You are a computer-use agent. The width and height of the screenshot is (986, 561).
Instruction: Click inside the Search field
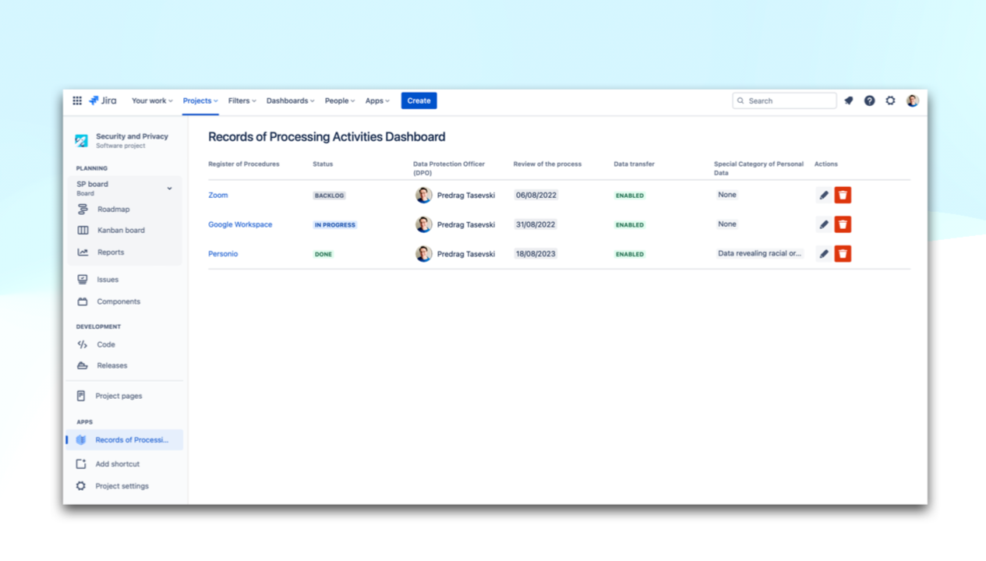coord(784,101)
